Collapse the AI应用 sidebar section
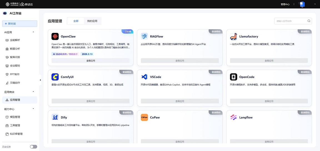The image size is (320, 151). [x=33, y=32]
